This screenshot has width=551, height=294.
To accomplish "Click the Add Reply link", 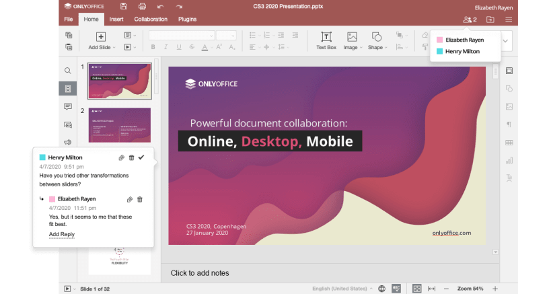I will (x=62, y=234).
